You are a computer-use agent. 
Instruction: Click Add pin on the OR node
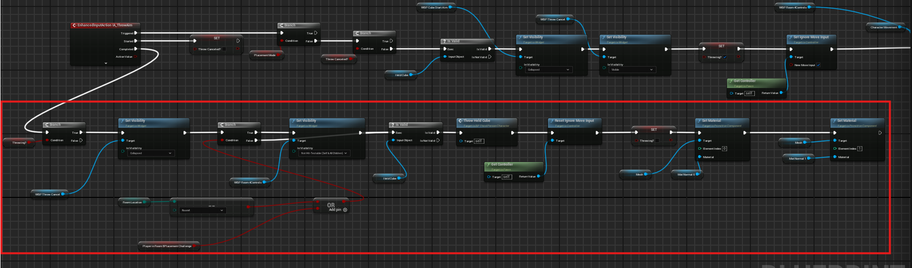point(338,210)
